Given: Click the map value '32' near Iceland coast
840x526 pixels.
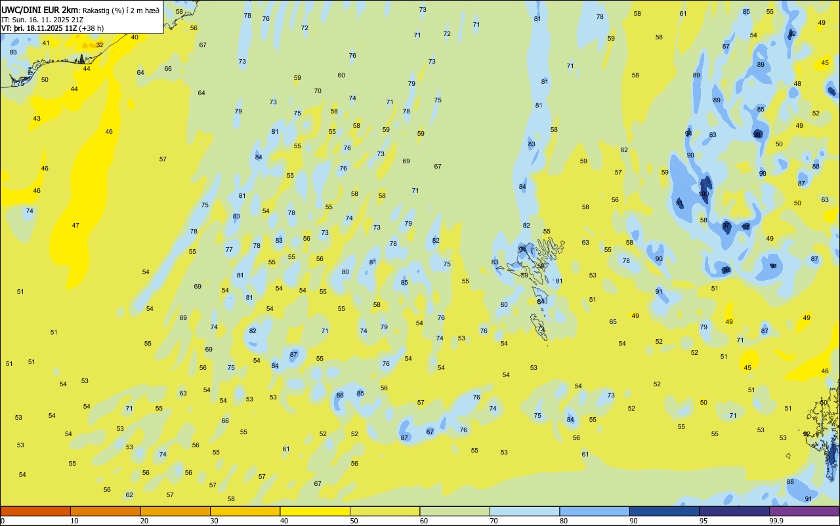Looking at the screenshot, I should 100,45.
